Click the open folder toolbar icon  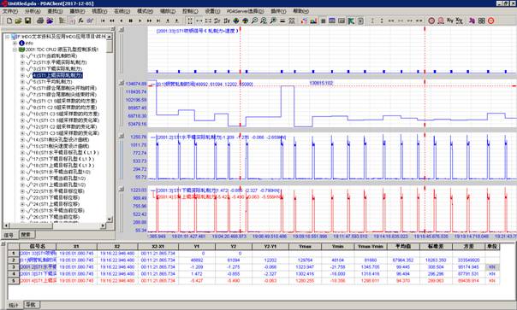click(18, 20)
